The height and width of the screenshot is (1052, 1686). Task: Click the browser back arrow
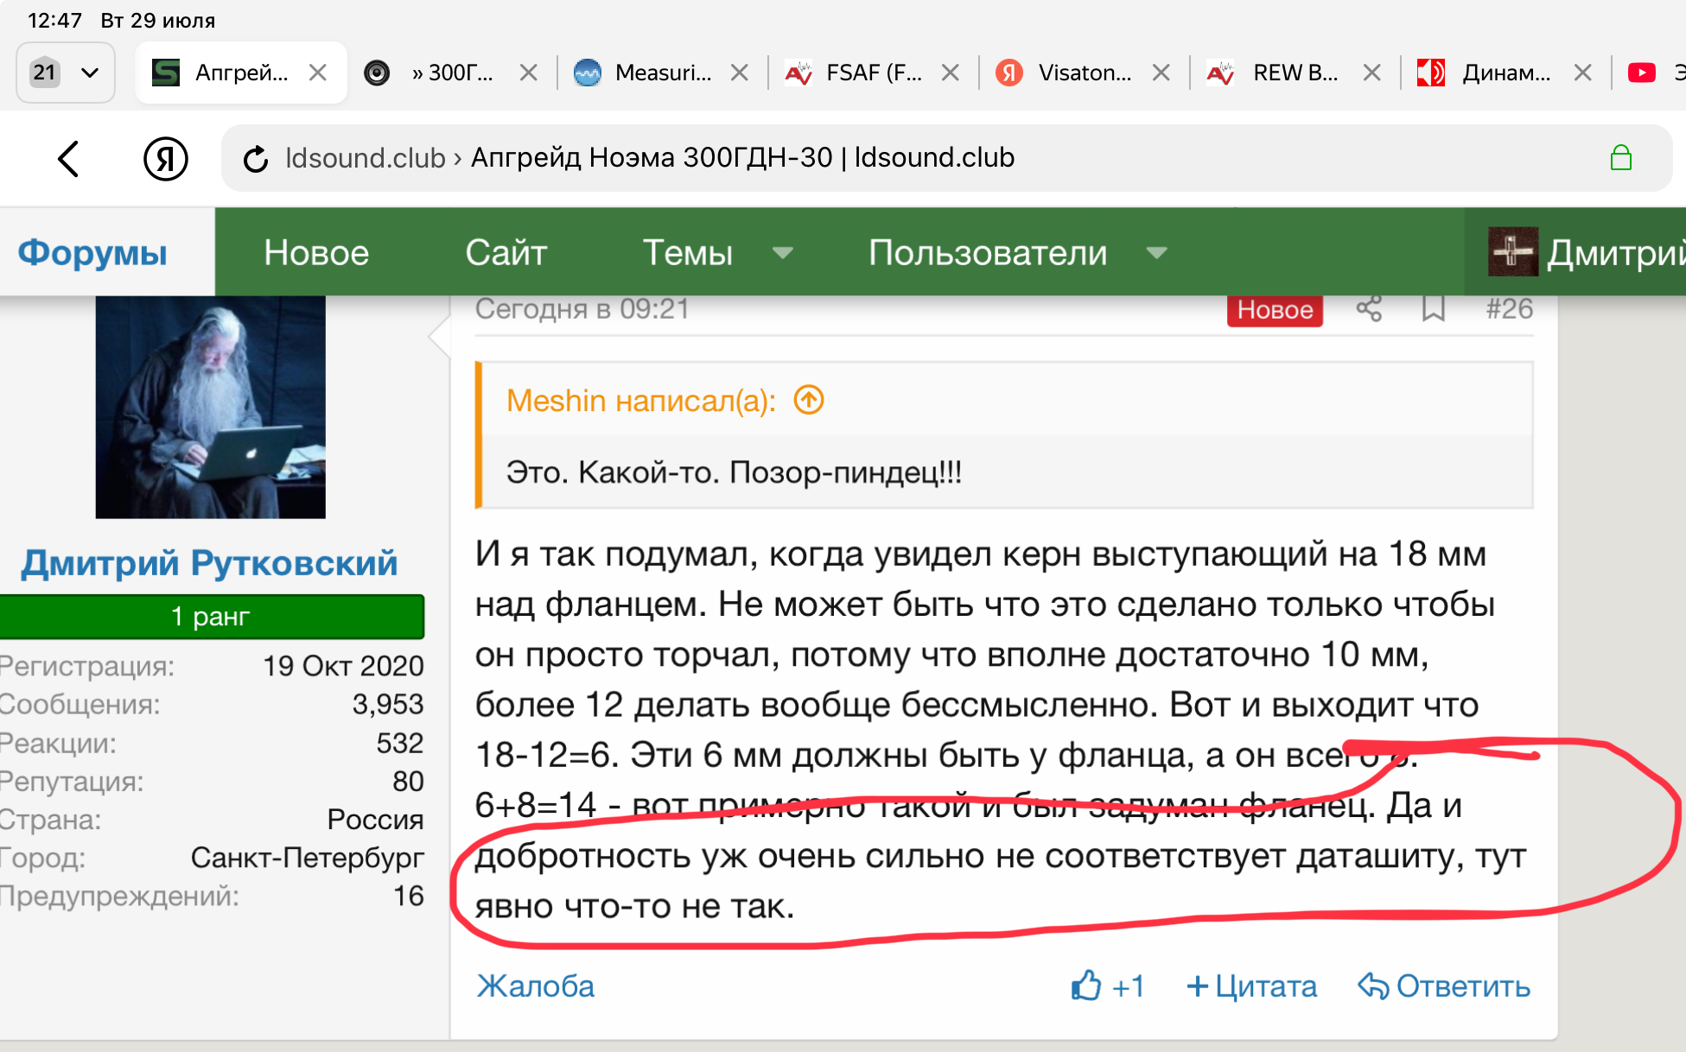tap(68, 159)
